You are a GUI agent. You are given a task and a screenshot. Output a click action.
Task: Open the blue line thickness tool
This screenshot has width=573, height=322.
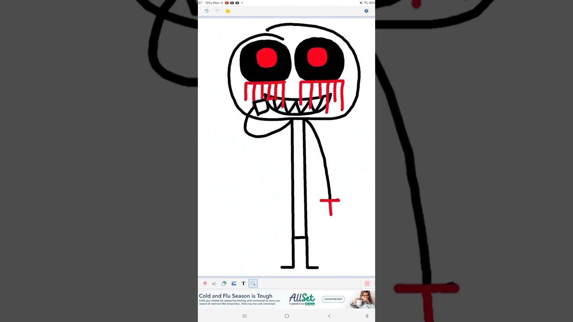[234, 284]
